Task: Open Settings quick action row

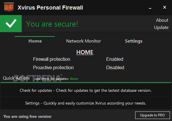Action: (86, 103)
